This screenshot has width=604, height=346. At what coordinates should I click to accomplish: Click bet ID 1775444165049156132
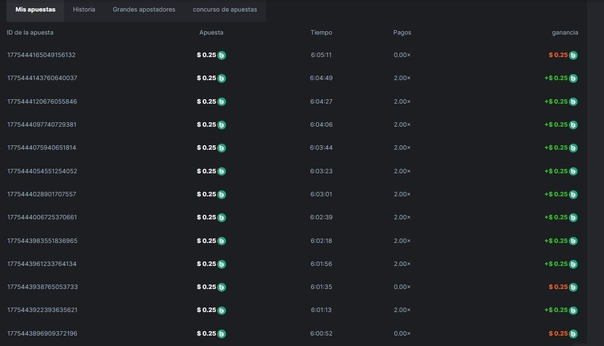click(x=41, y=55)
